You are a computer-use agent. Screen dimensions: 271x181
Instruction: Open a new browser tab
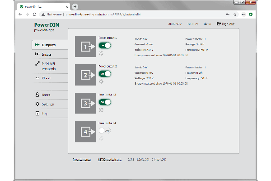(75, 7)
